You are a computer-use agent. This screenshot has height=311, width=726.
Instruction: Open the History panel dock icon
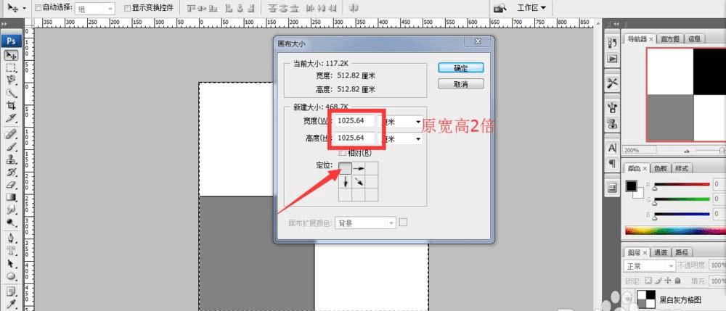click(613, 43)
